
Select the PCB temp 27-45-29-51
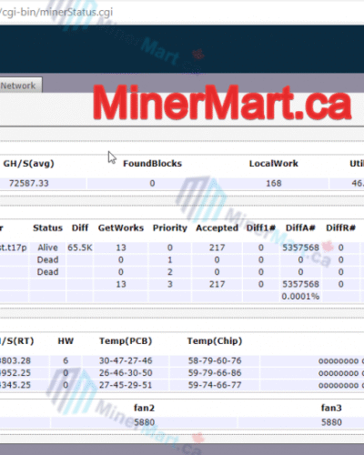[x=126, y=385]
